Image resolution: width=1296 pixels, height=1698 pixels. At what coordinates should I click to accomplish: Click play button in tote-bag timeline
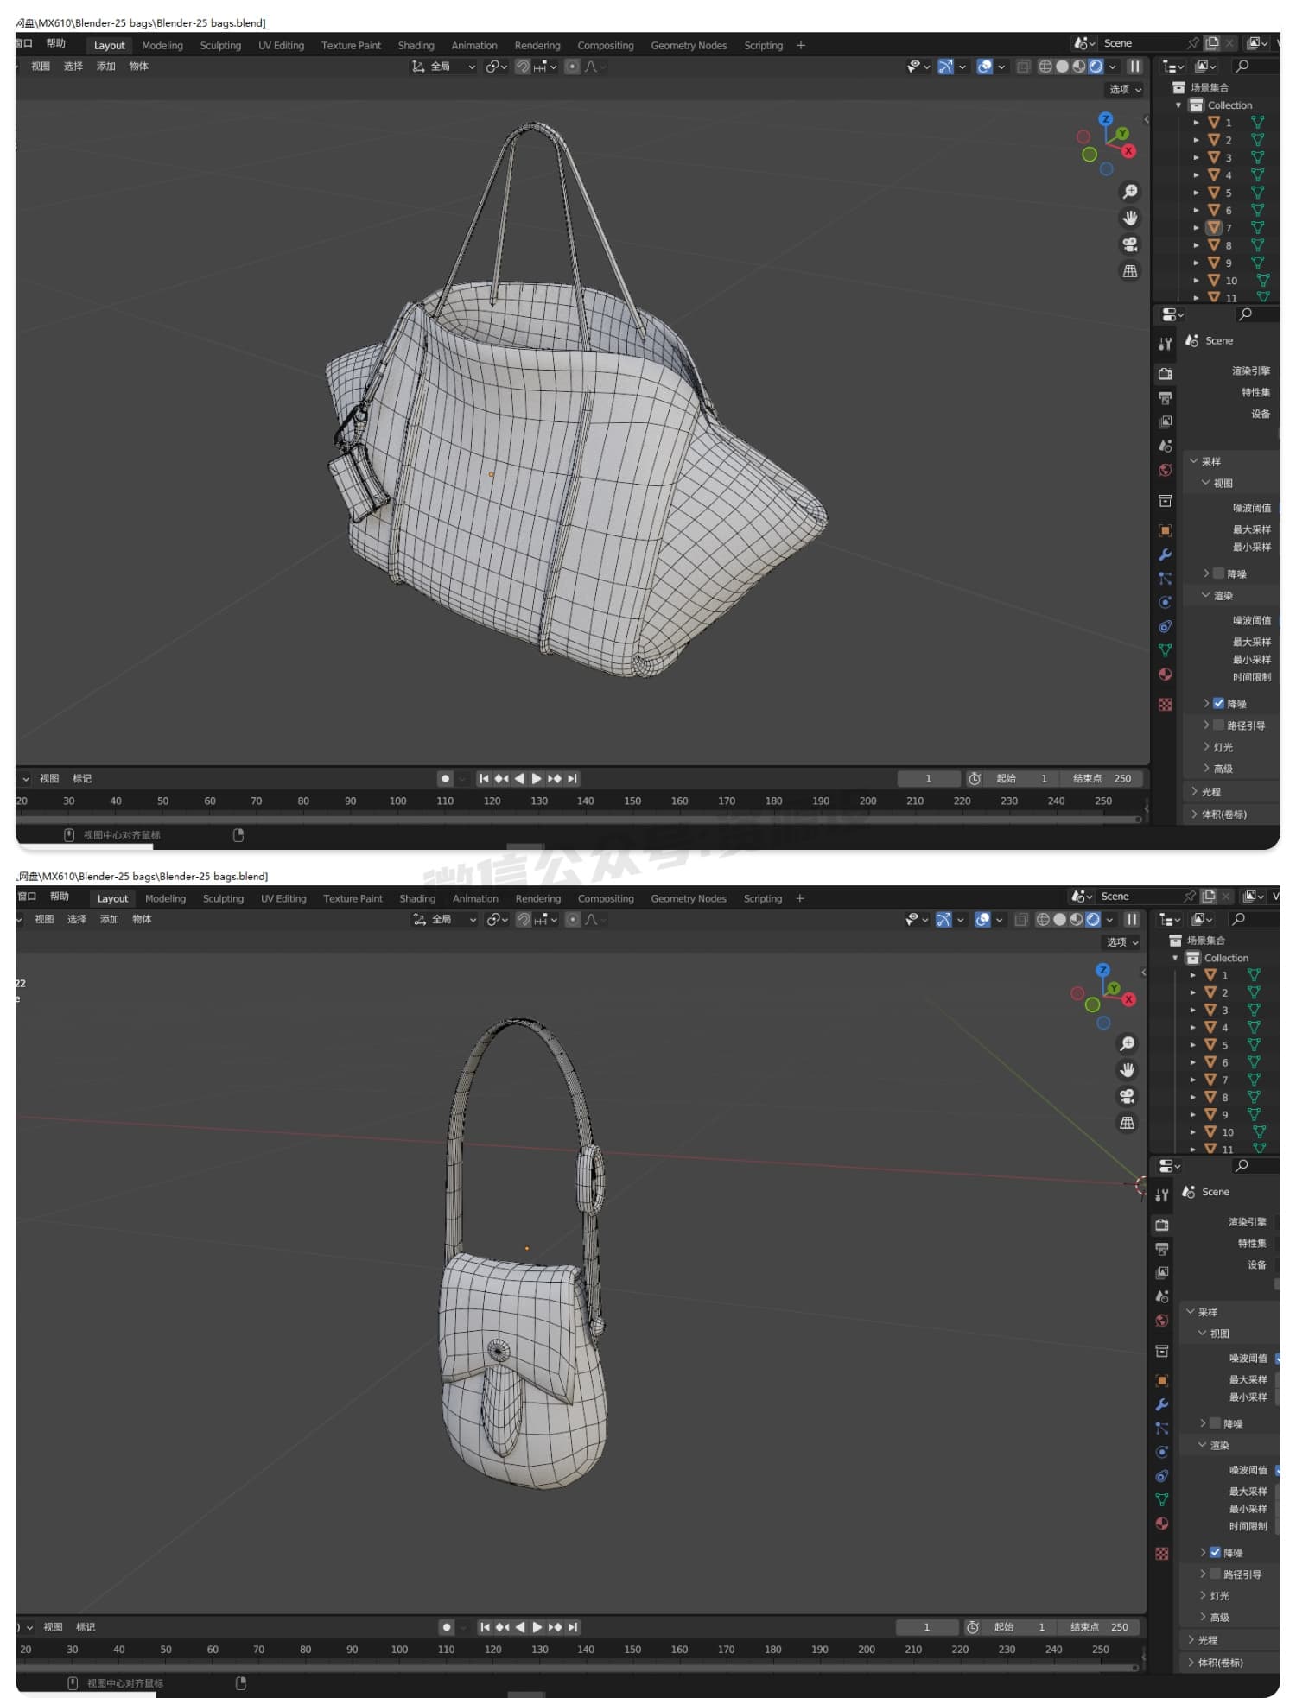[x=537, y=778]
